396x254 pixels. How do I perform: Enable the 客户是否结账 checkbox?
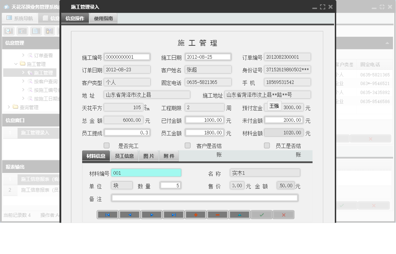[187, 145]
